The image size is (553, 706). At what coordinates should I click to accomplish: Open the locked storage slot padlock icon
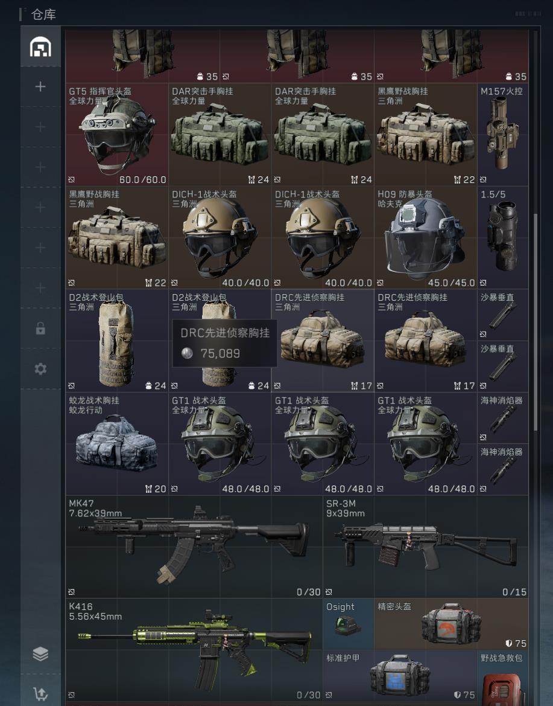[40, 329]
